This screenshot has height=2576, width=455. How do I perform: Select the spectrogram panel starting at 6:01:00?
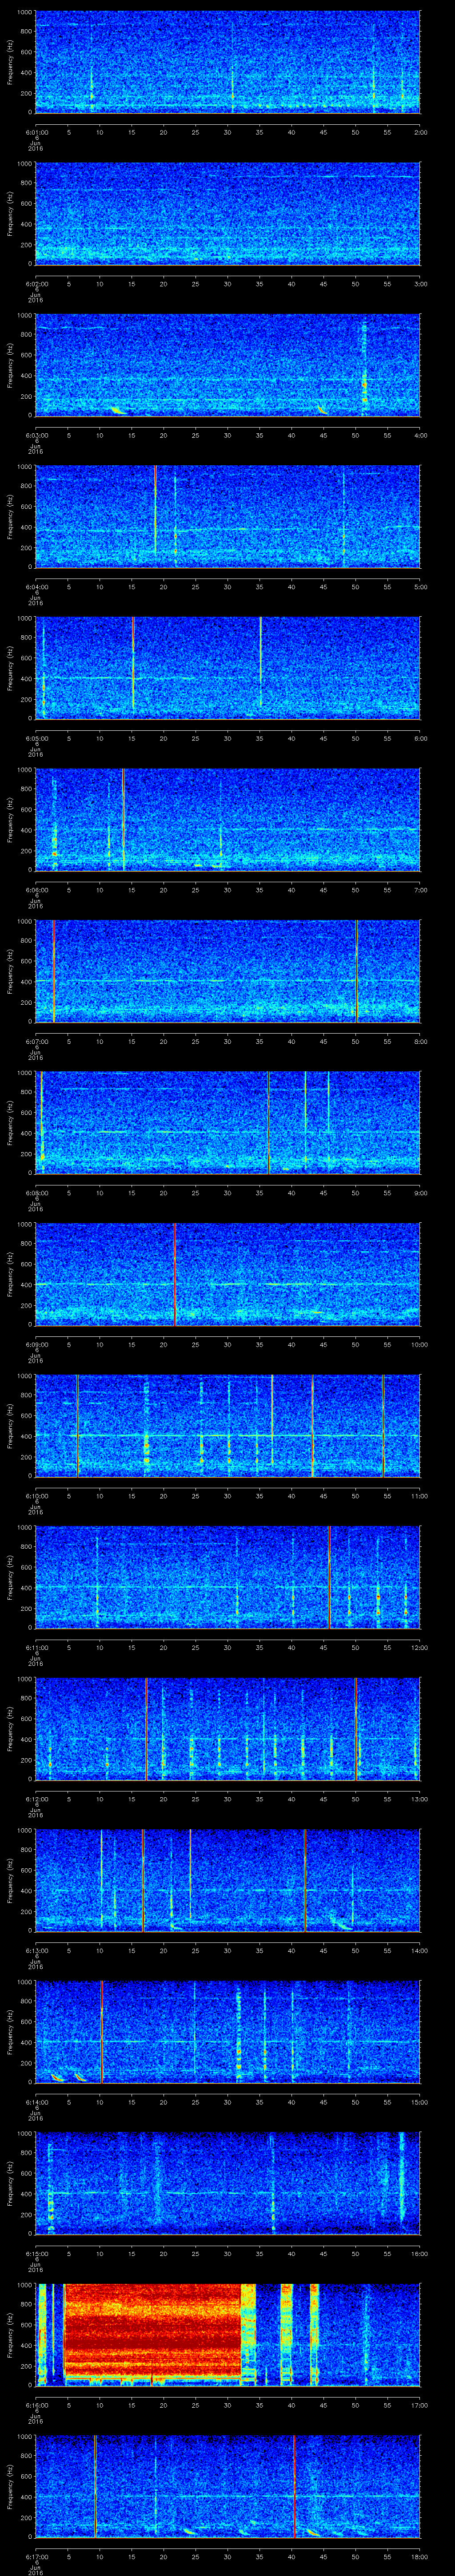(x=228, y=62)
